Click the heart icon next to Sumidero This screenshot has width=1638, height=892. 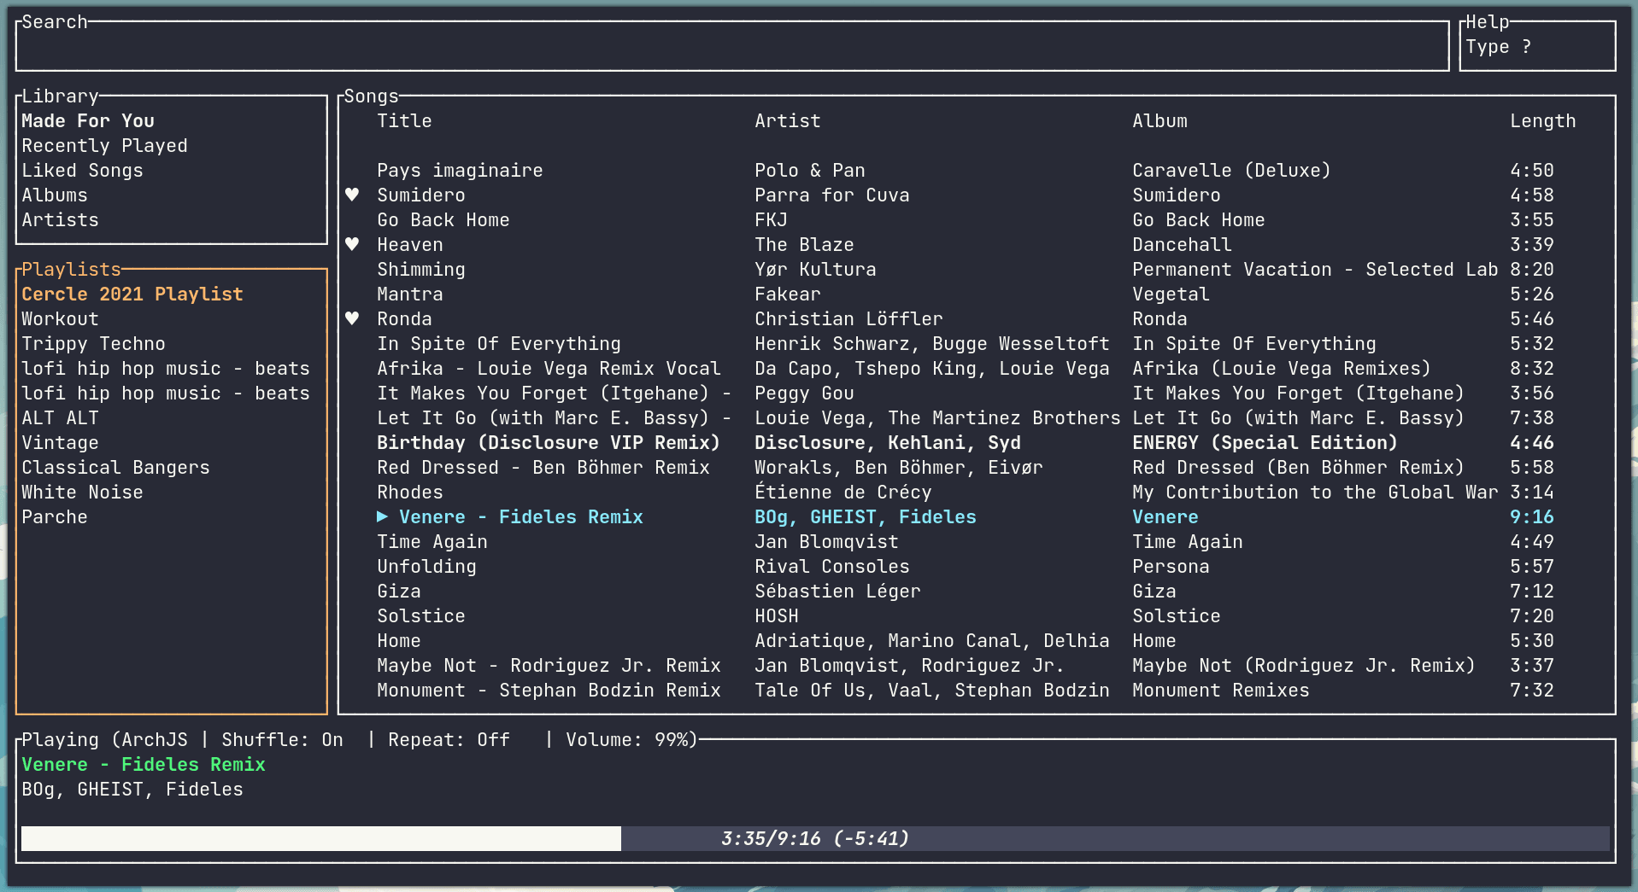pyautogui.click(x=354, y=195)
